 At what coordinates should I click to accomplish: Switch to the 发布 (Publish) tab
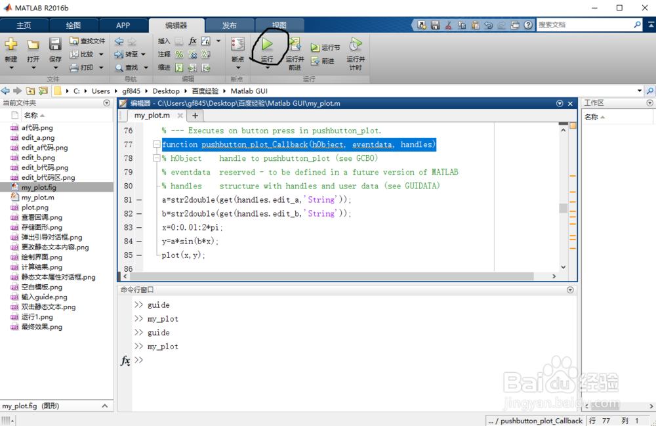click(229, 26)
